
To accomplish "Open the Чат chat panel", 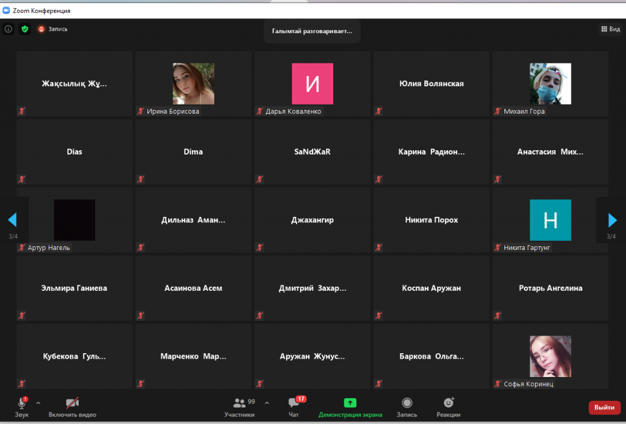I will [294, 406].
